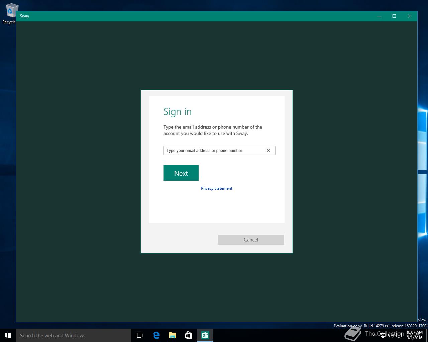Screen dimensions: 428x342
Task: Show hidden system tray icons
Action: tap(374, 335)
